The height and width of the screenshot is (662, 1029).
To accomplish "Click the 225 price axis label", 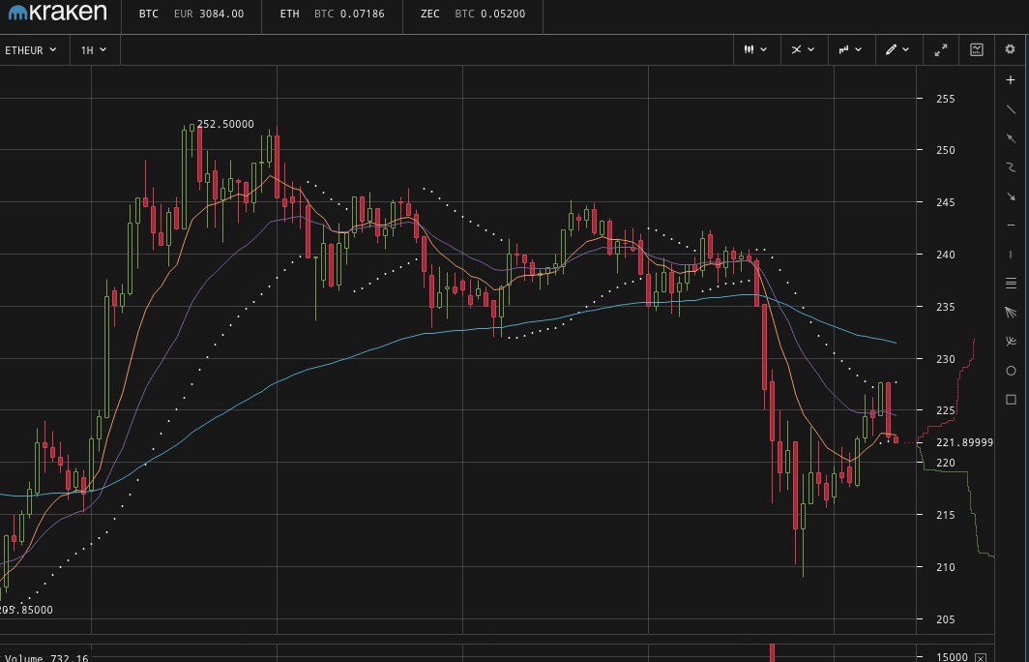I will pos(945,410).
